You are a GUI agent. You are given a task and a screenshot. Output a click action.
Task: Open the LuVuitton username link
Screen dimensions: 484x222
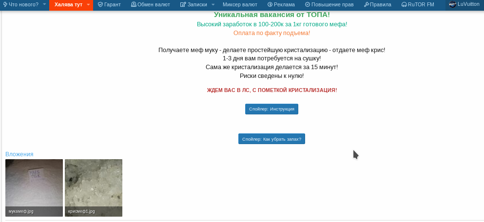[468, 4]
